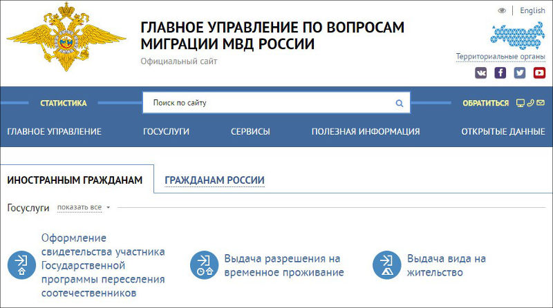Click the Госуслуги section heading

(x=28, y=208)
